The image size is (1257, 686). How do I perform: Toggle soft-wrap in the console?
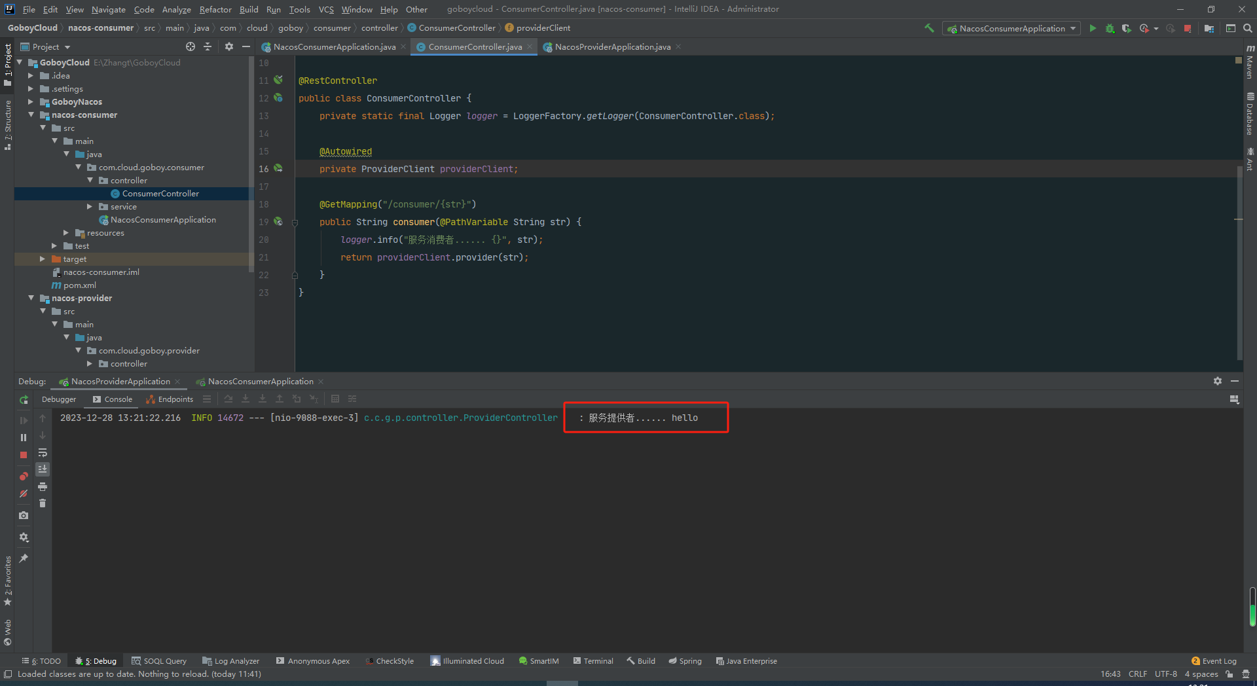[x=43, y=452]
